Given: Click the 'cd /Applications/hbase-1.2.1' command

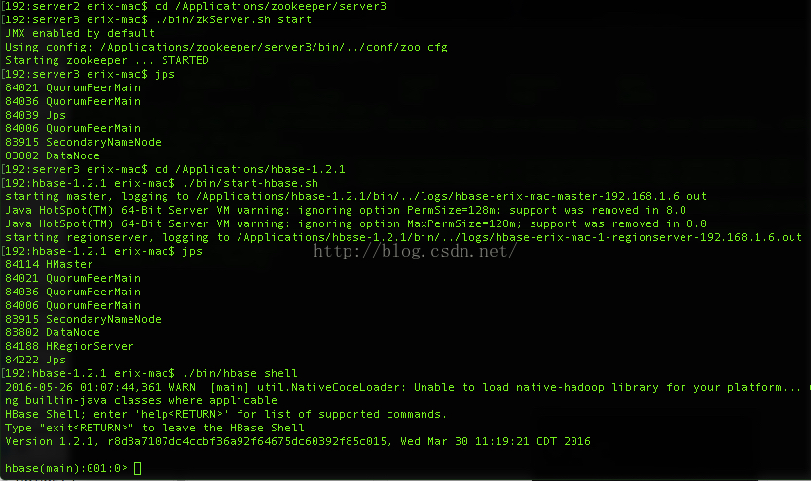Looking at the screenshot, I should [x=249, y=169].
